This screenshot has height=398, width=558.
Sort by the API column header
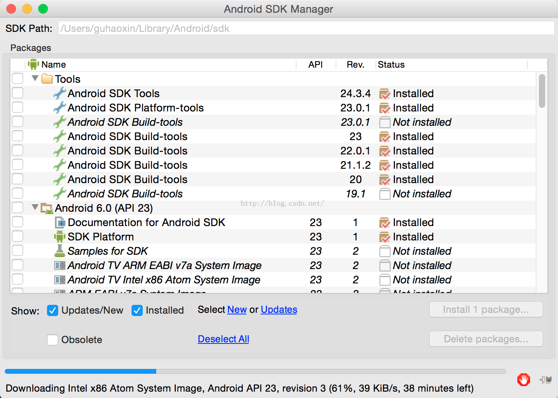click(315, 64)
